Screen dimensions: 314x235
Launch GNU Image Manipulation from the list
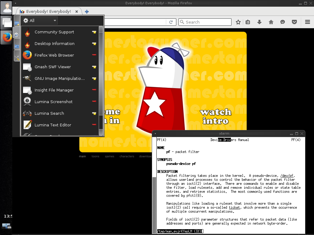60,79
